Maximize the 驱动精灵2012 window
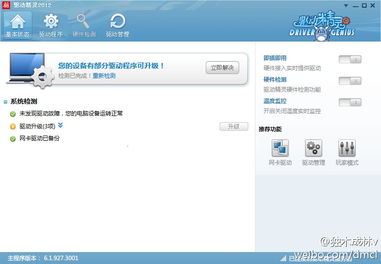Viewport: 381px width, 264px height. click(x=364, y=5)
